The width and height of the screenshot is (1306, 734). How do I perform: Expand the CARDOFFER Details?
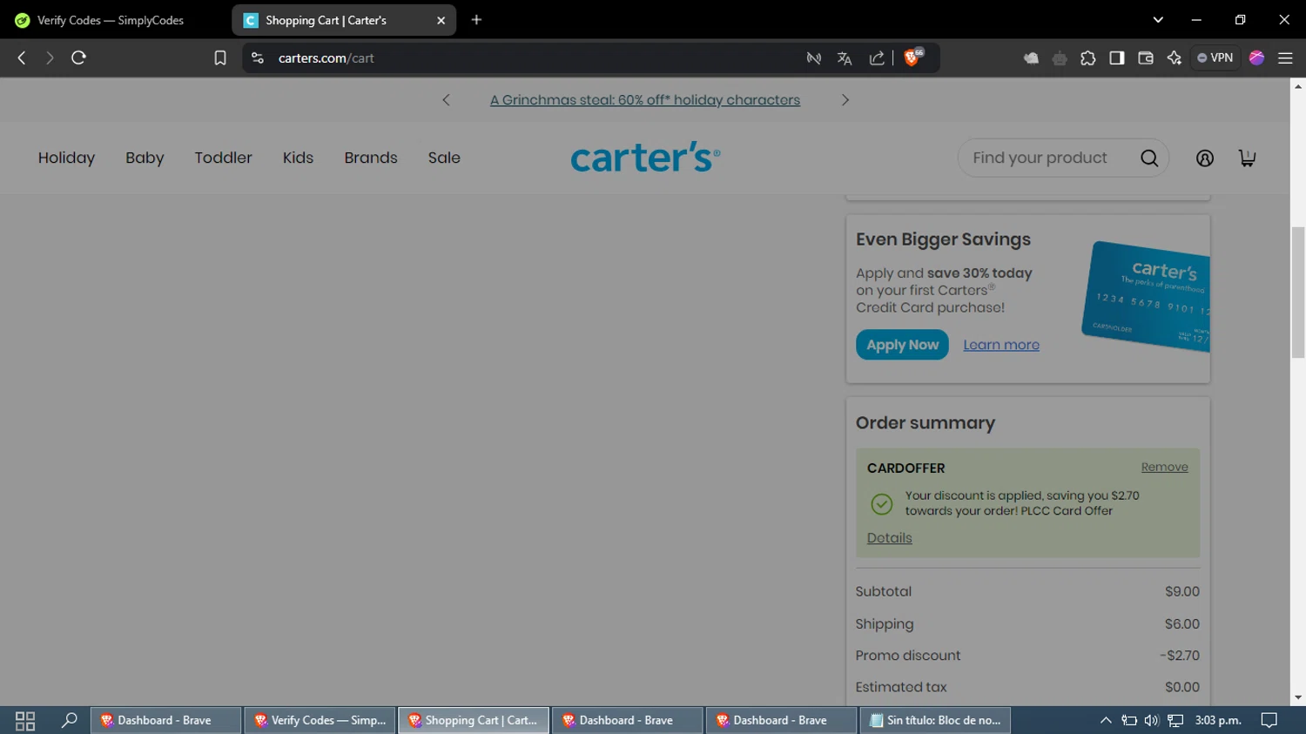pyautogui.click(x=889, y=538)
